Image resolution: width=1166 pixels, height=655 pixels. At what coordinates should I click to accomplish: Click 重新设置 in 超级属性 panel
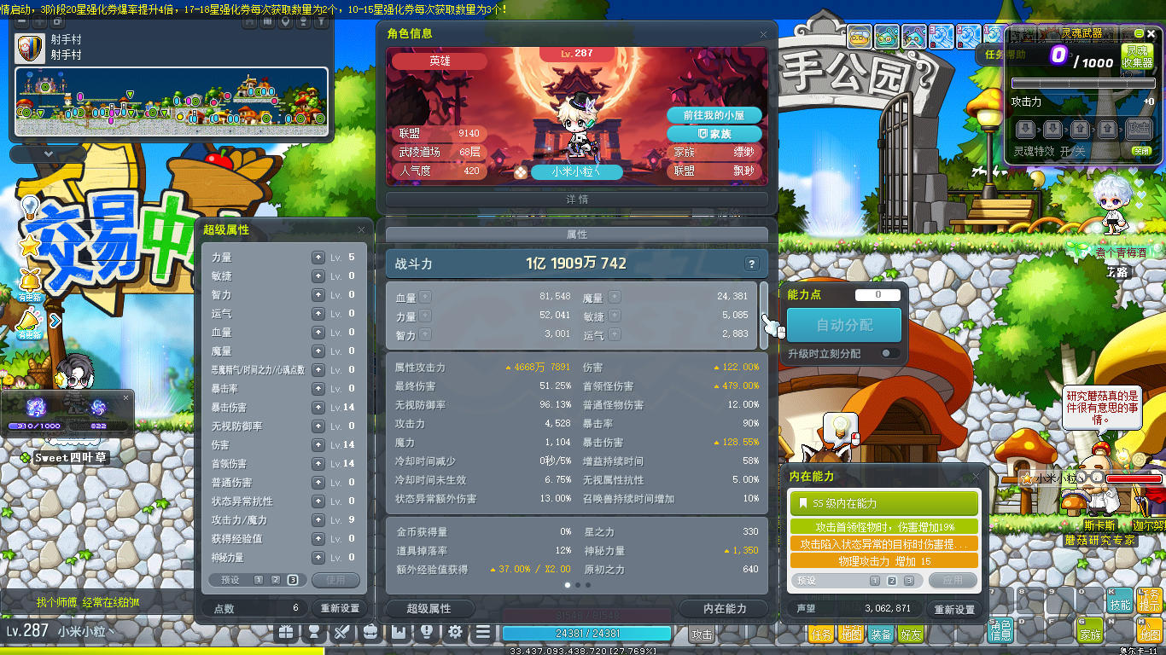[339, 608]
